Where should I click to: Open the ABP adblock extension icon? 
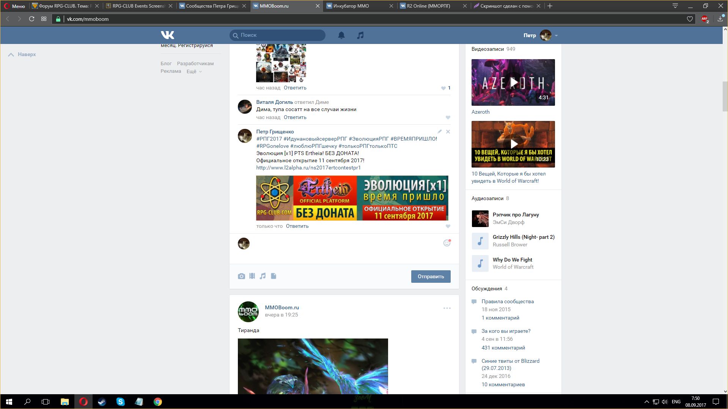coord(705,19)
